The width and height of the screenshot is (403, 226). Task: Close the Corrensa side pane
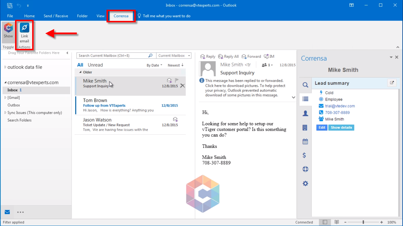click(397, 57)
